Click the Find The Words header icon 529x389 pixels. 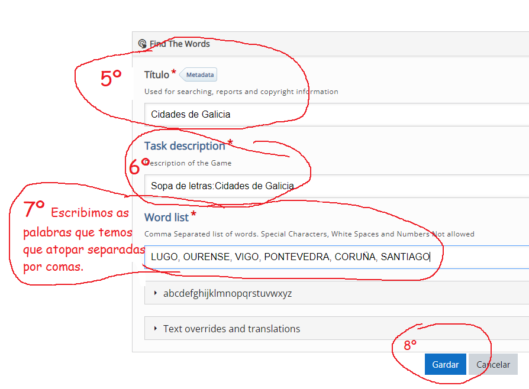142,44
